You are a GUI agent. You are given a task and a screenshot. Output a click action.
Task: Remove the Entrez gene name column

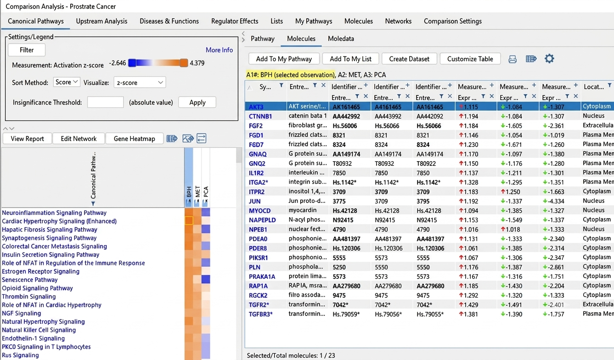coord(323,86)
